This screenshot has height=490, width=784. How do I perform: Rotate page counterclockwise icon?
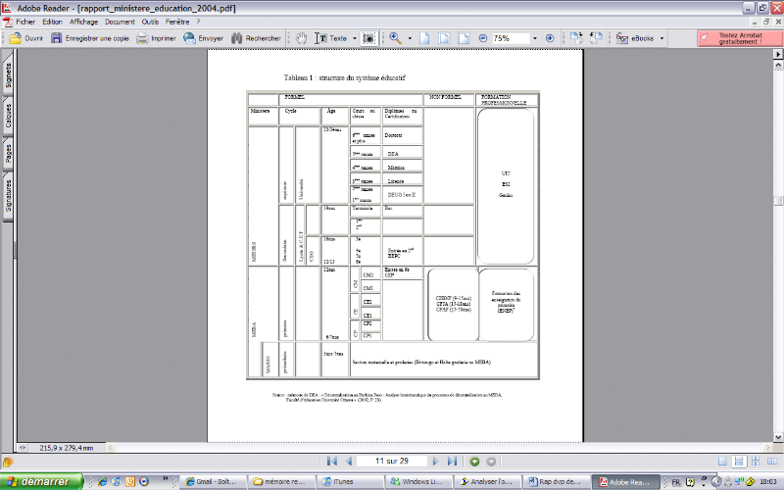coord(596,38)
